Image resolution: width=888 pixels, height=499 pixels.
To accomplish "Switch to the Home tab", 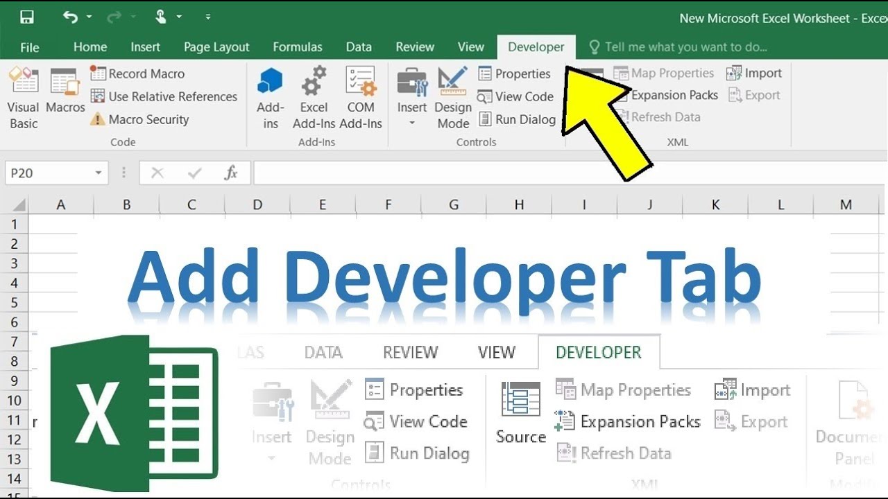I will click(x=90, y=47).
